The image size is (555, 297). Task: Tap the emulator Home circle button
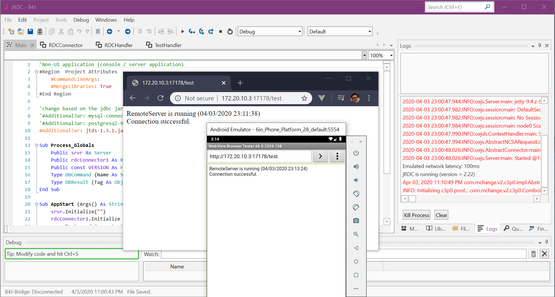[356, 261]
